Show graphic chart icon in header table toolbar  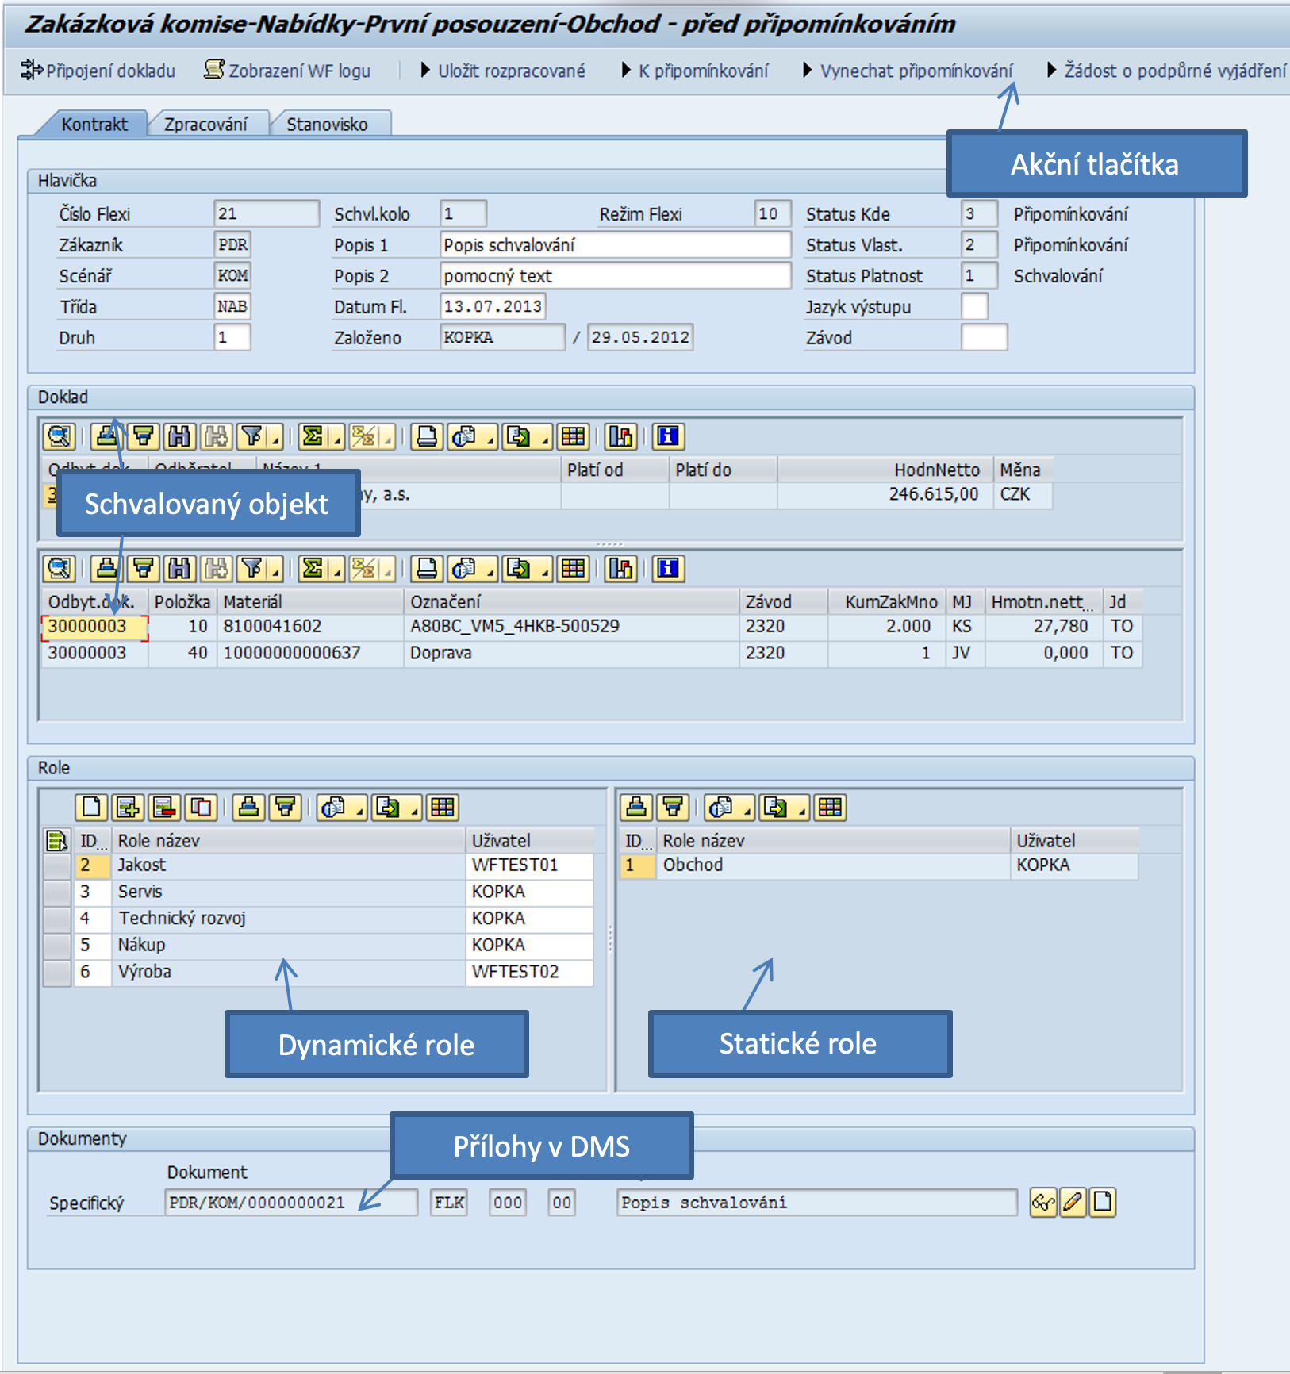[620, 436]
